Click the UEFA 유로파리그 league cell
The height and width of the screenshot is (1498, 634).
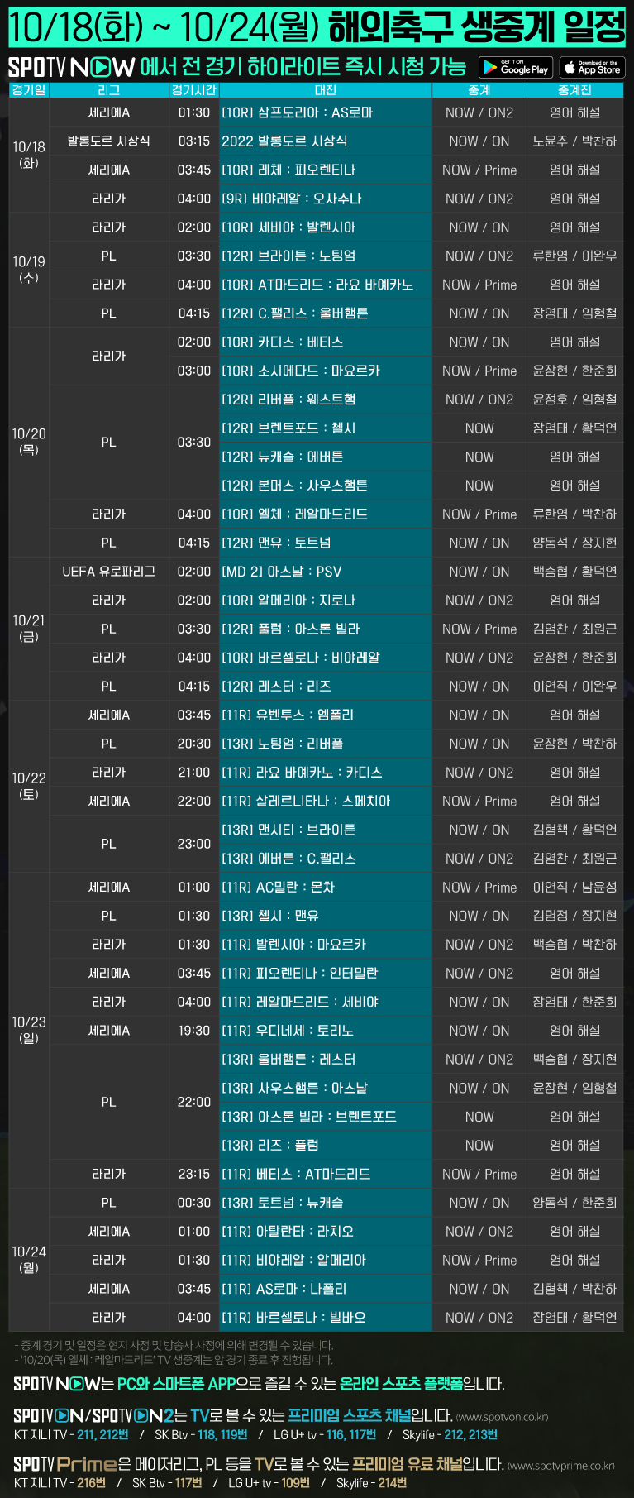pyautogui.click(x=109, y=572)
